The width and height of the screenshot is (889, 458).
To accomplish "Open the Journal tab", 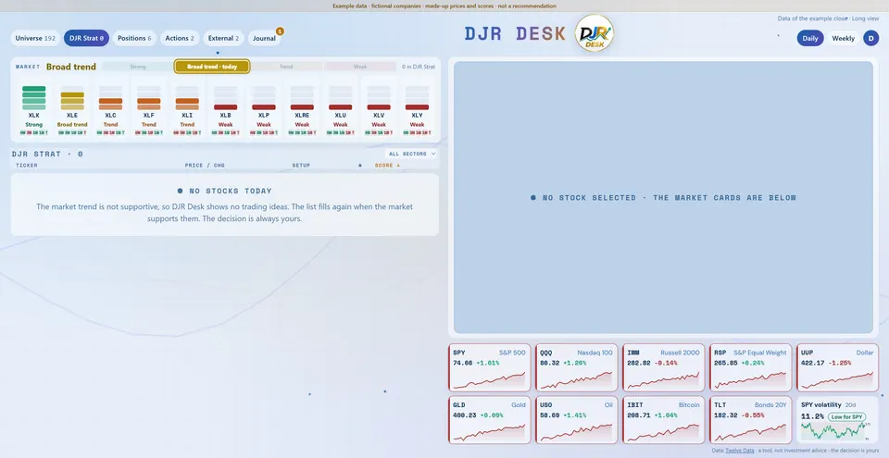I will click(264, 38).
